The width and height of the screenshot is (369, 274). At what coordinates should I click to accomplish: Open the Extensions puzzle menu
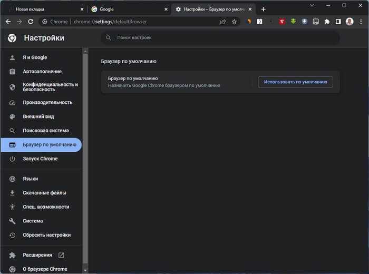tap(327, 22)
